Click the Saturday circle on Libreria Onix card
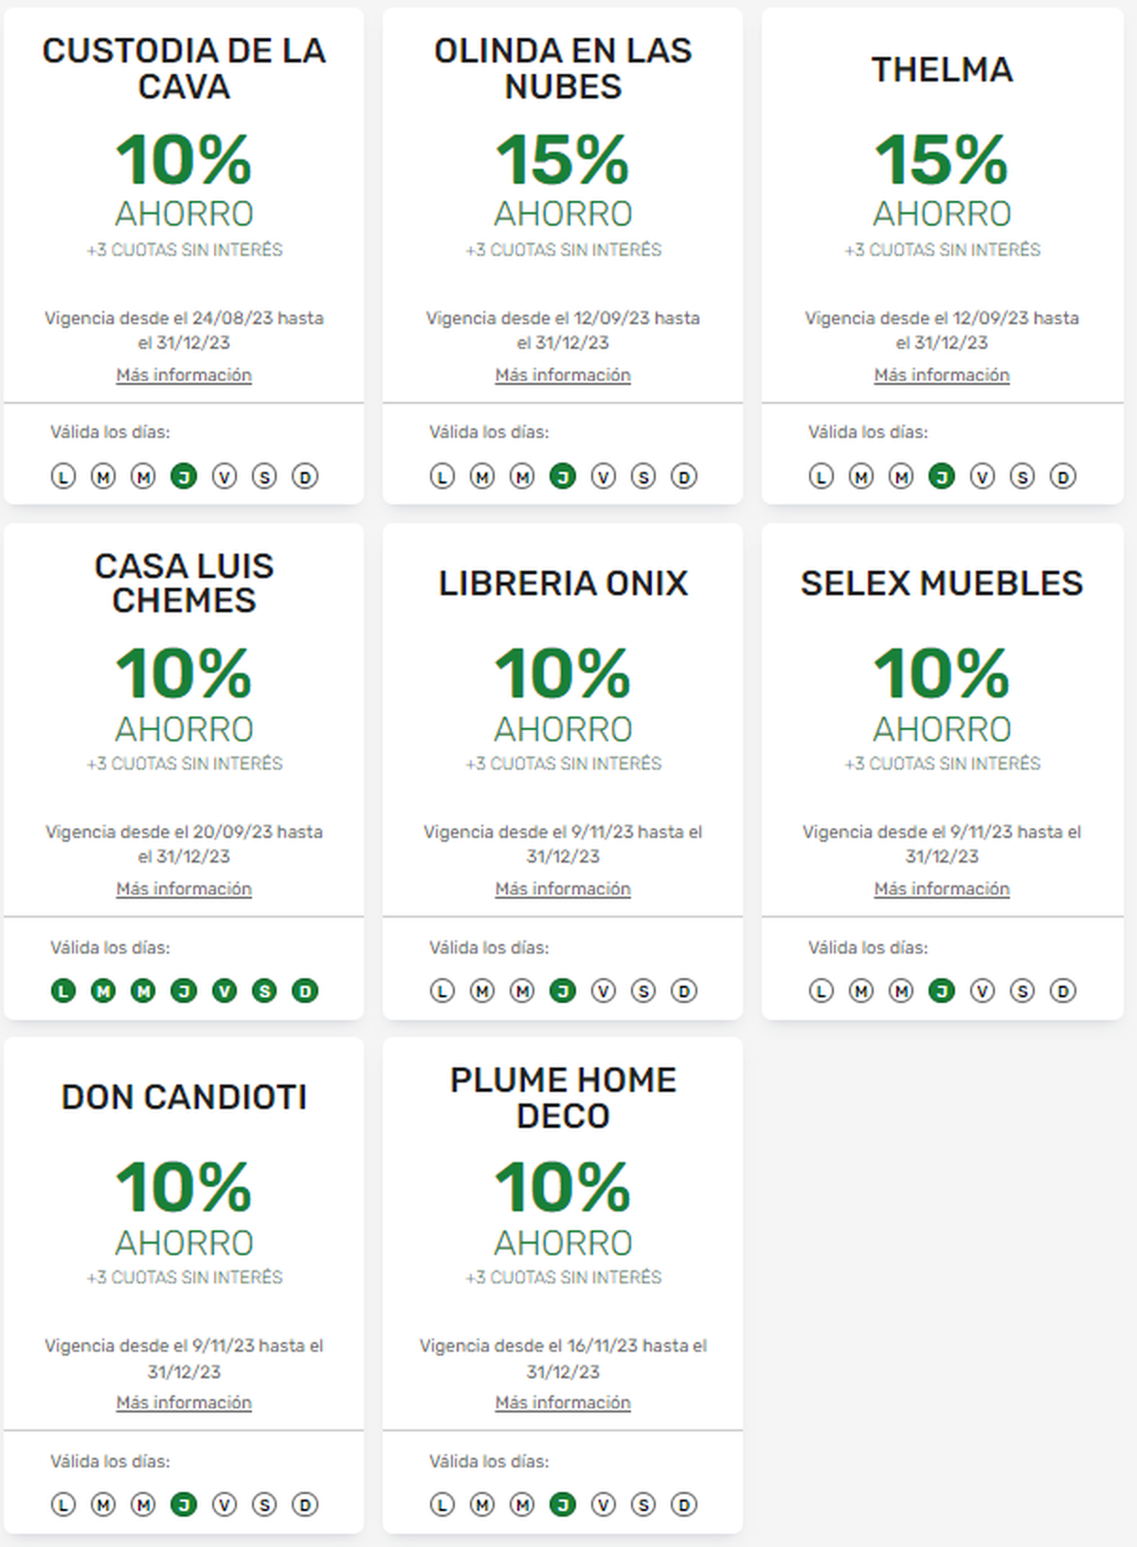The width and height of the screenshot is (1137, 1547). coord(643,991)
